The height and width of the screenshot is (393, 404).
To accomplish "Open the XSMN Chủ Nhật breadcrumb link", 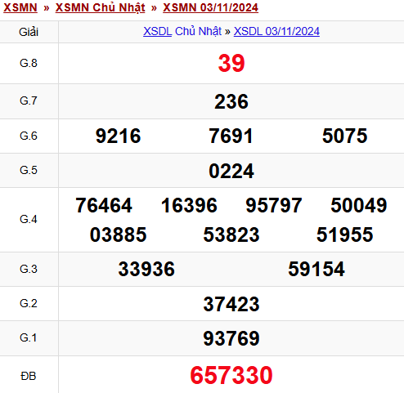I will coord(100,7).
